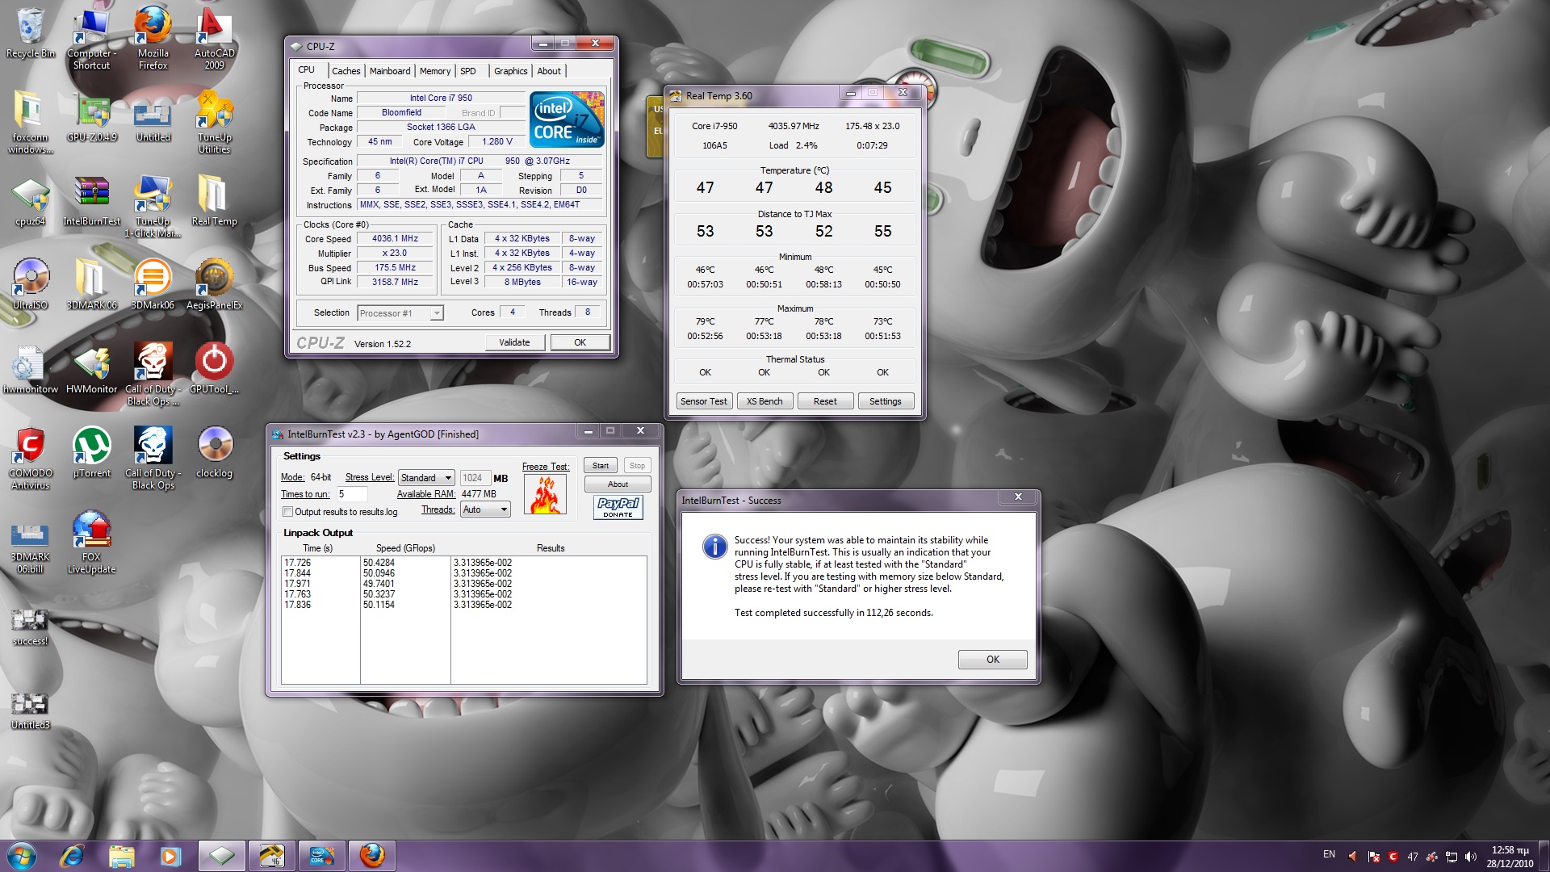Switch to the Caches tab in CPU-Z
This screenshot has width=1550, height=872.
[x=346, y=71]
